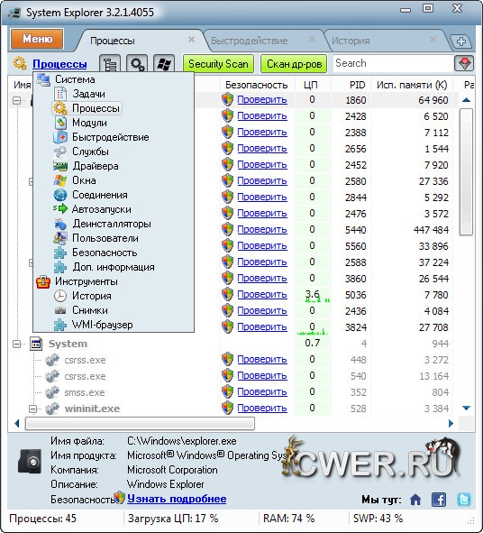The height and width of the screenshot is (533, 483).
Task: Sort by Безопасность column header
Action: [257, 85]
